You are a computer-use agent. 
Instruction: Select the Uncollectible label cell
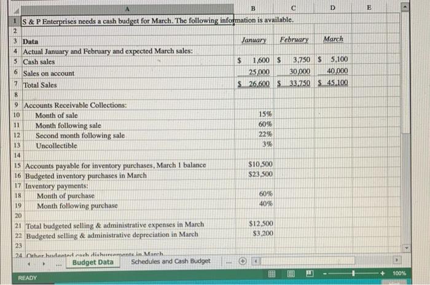tap(128, 146)
